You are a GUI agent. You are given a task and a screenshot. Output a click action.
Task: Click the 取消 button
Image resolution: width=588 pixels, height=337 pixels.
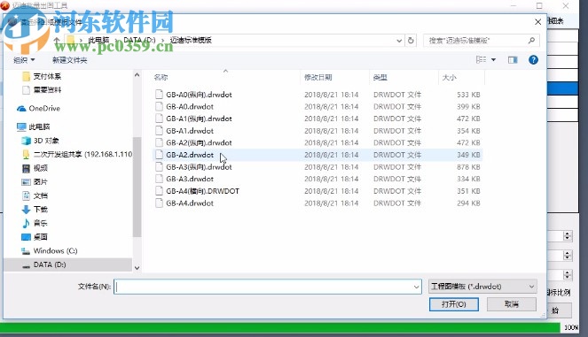[x=512, y=304]
